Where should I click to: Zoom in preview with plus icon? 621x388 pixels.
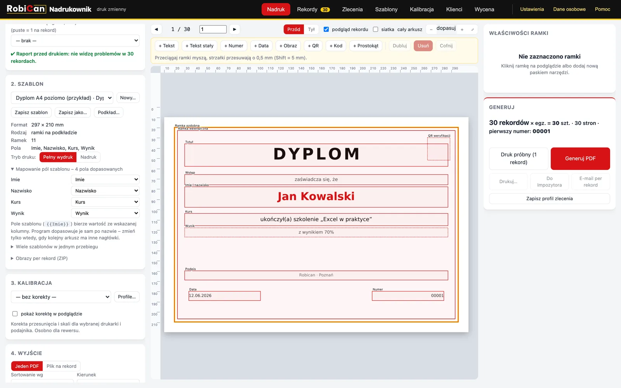(462, 29)
